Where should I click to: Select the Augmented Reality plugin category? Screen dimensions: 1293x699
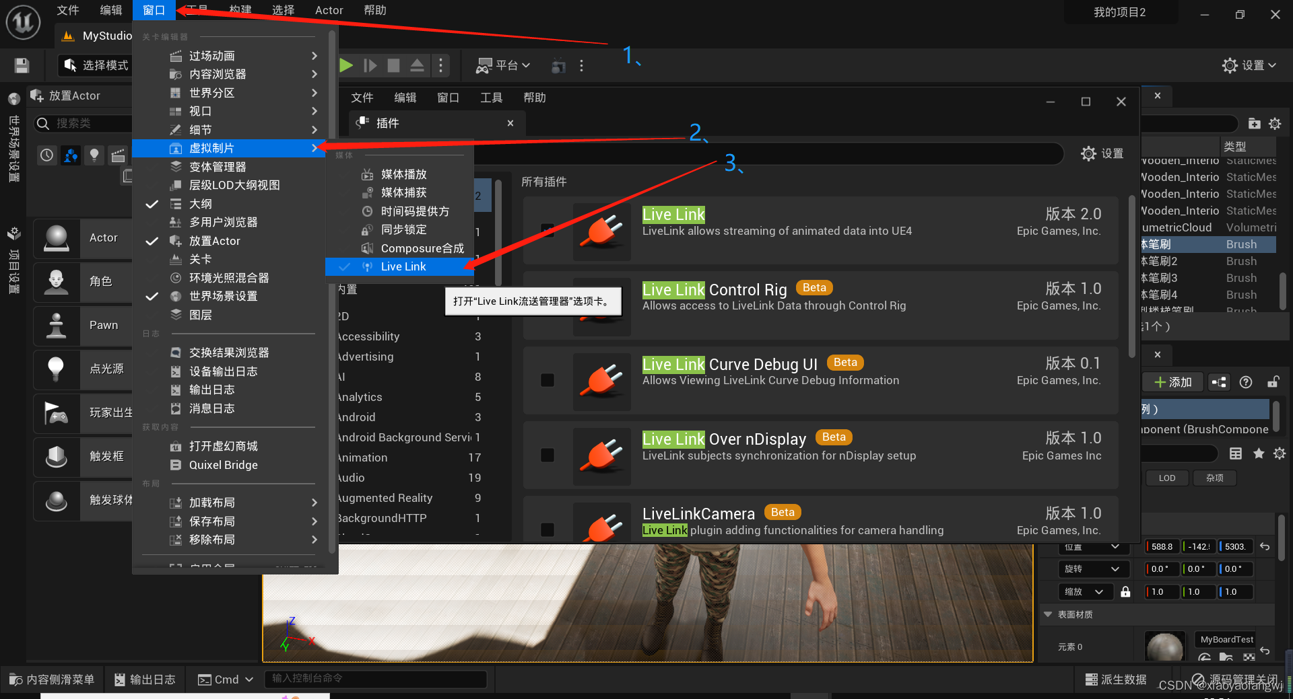click(409, 498)
